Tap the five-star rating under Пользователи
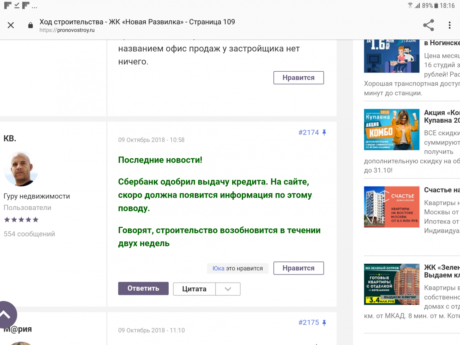This screenshot has width=460, height=345. click(x=21, y=220)
